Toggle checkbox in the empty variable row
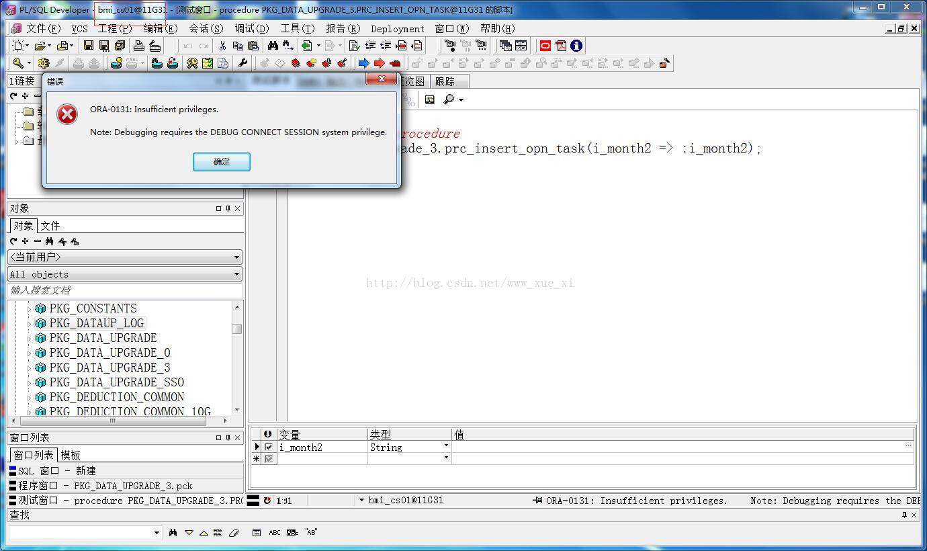 pyautogui.click(x=269, y=459)
